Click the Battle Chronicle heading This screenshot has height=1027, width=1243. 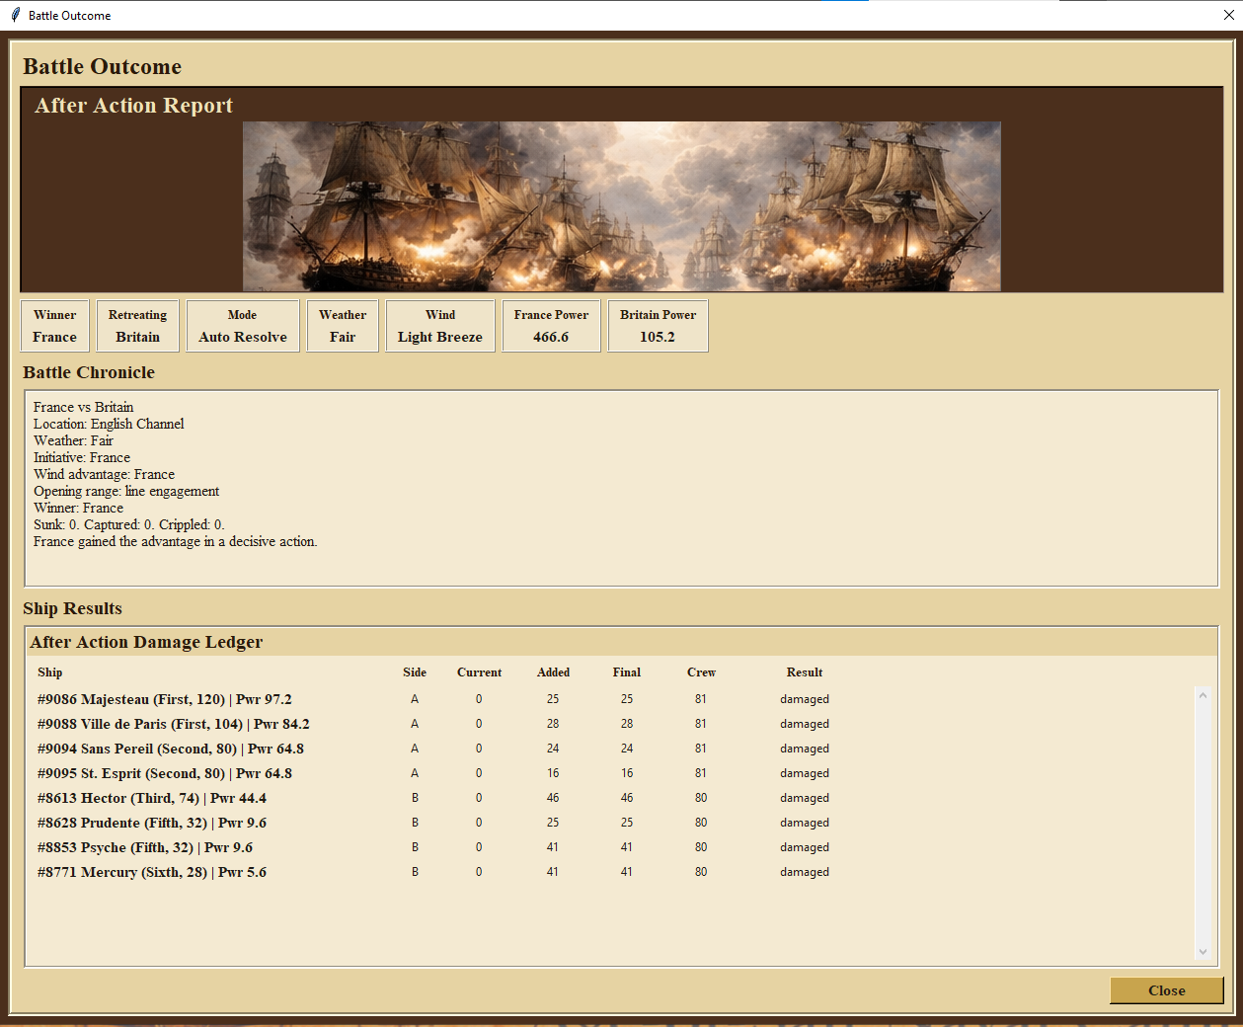click(89, 372)
